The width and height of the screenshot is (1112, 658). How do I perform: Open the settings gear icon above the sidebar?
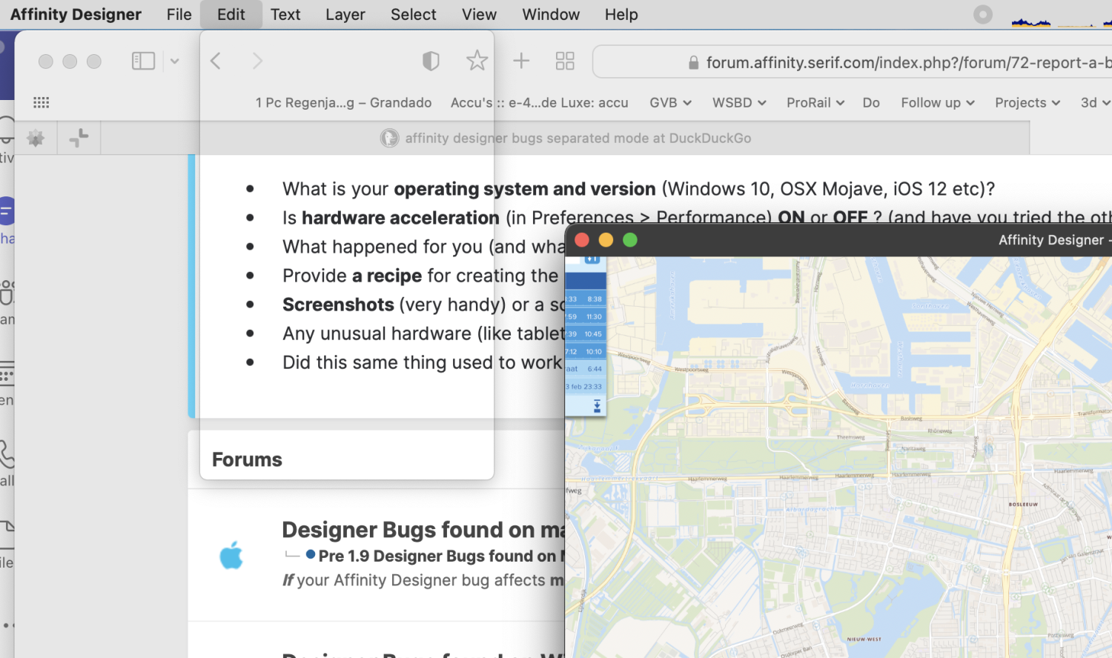[35, 137]
